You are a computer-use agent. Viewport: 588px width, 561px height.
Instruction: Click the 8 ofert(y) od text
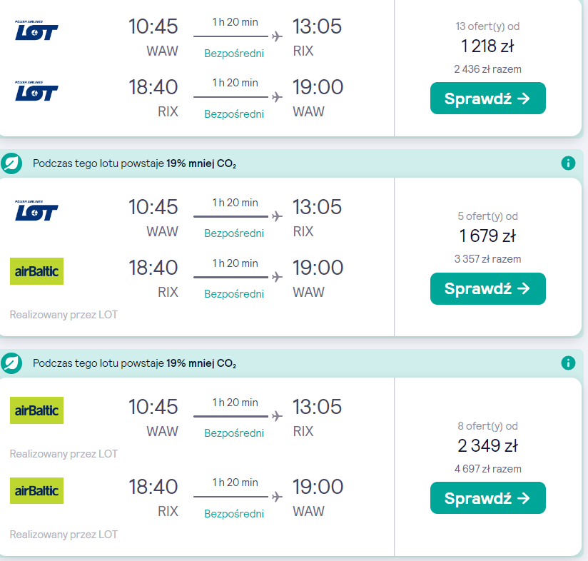pos(487,426)
